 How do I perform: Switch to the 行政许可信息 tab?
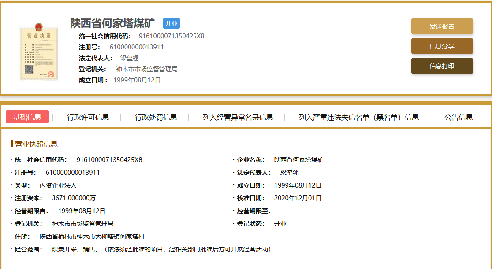coord(88,117)
